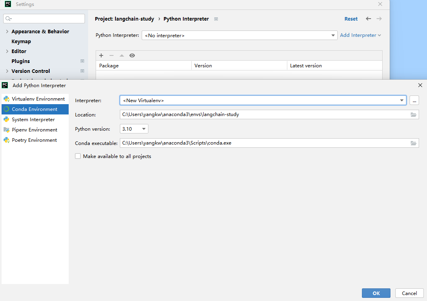This screenshot has height=301, width=427.
Task: Close the Settings window
Action: click(x=380, y=4)
